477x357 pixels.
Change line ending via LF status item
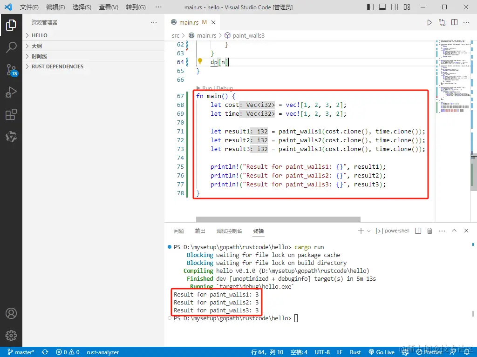(x=340, y=352)
